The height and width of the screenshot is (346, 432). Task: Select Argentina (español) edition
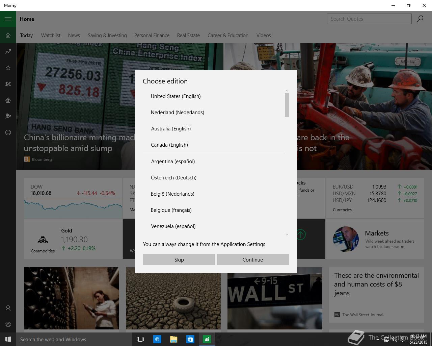tap(214, 162)
